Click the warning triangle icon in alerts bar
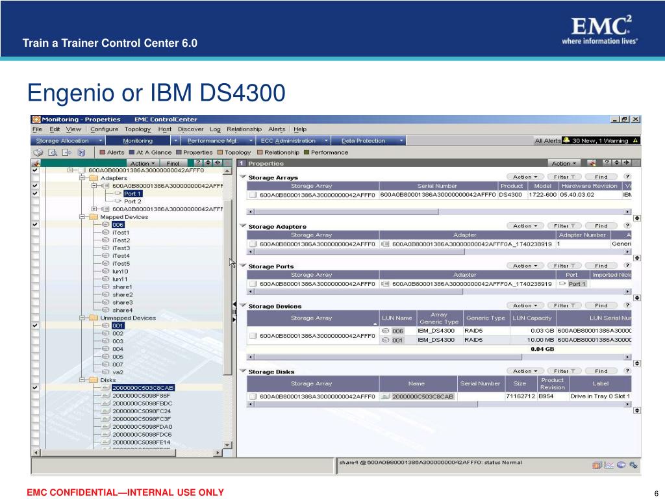 click(x=635, y=140)
